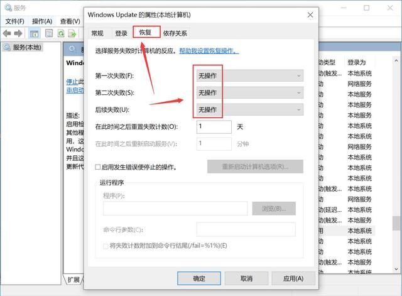402x296 pixels.
Task: Click the 确定 button
Action: (x=199, y=278)
